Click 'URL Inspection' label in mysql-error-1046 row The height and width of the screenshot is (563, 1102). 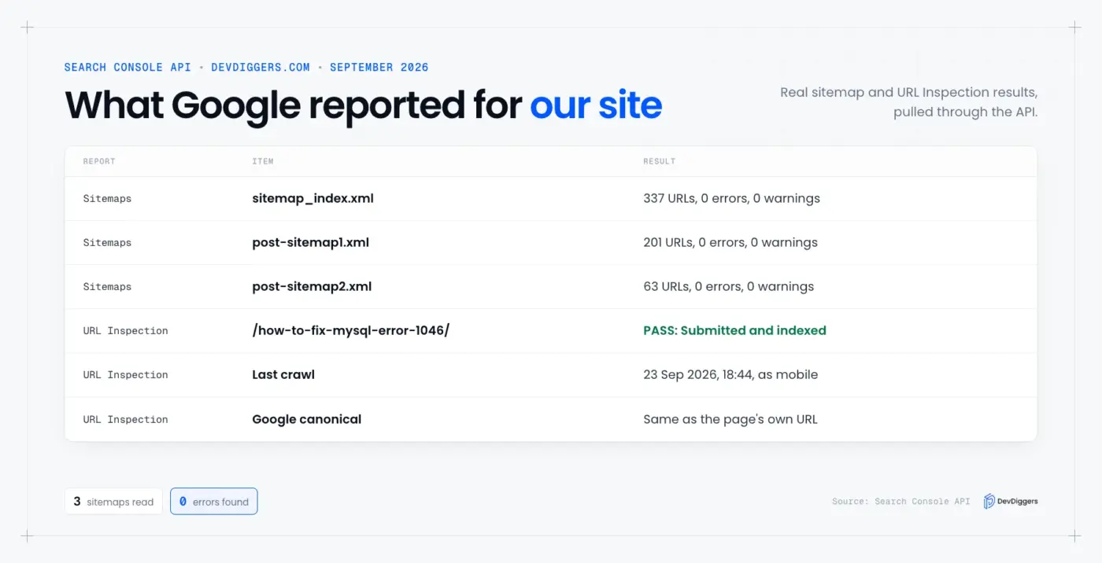[125, 330]
